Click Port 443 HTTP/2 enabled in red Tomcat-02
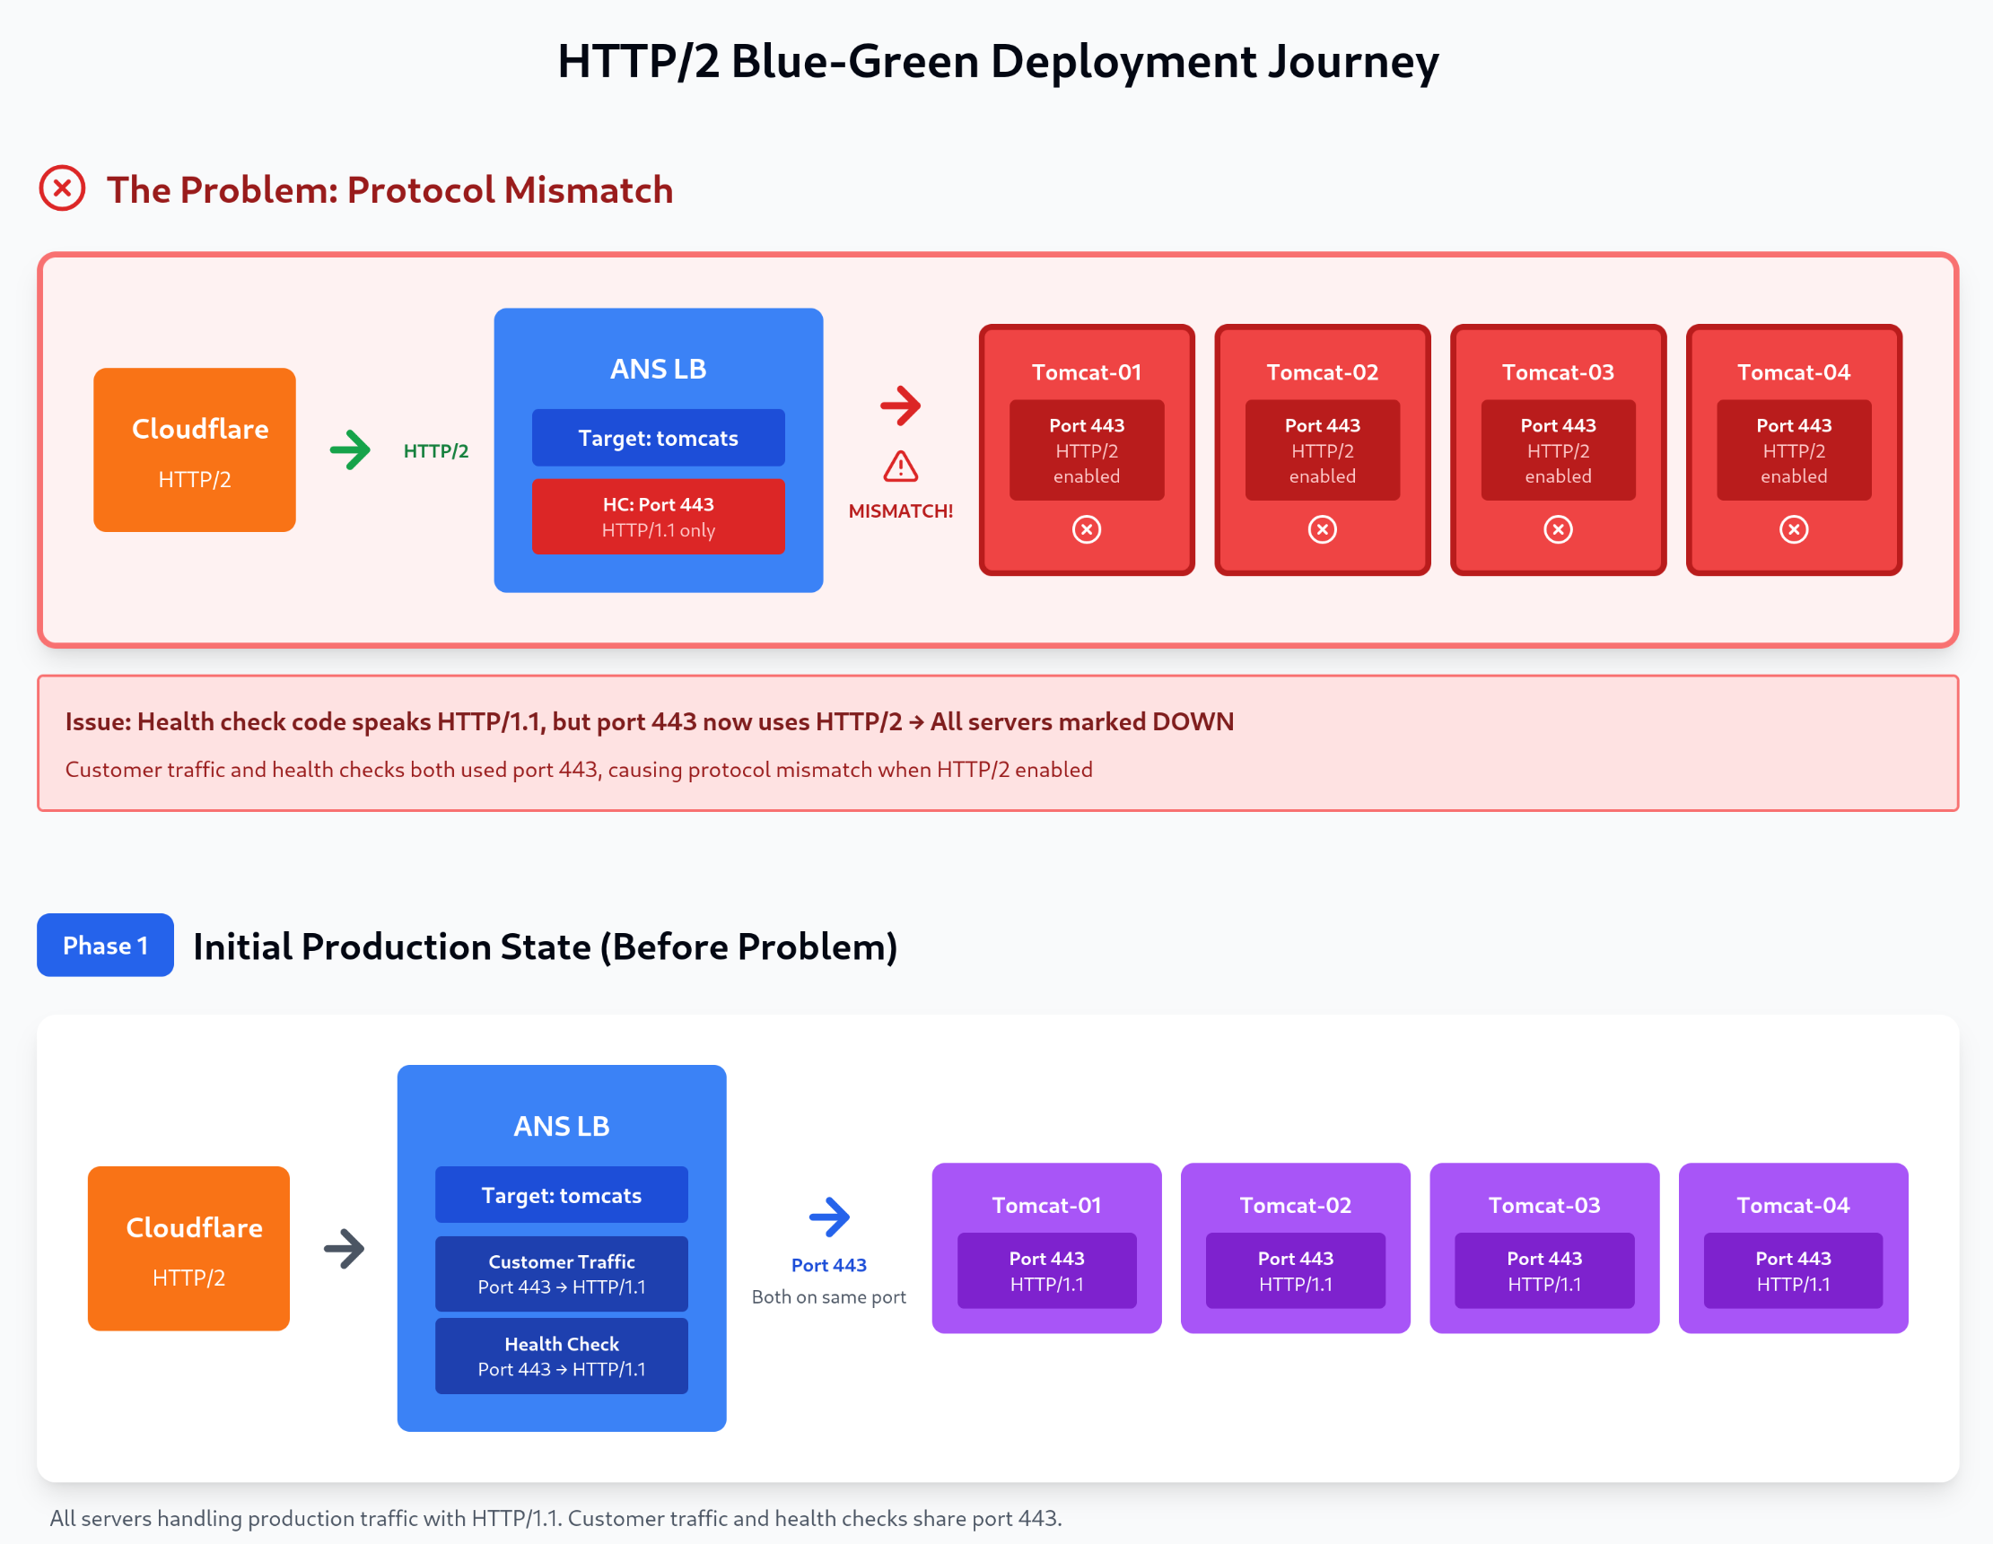This screenshot has width=1993, height=1544. (1323, 449)
